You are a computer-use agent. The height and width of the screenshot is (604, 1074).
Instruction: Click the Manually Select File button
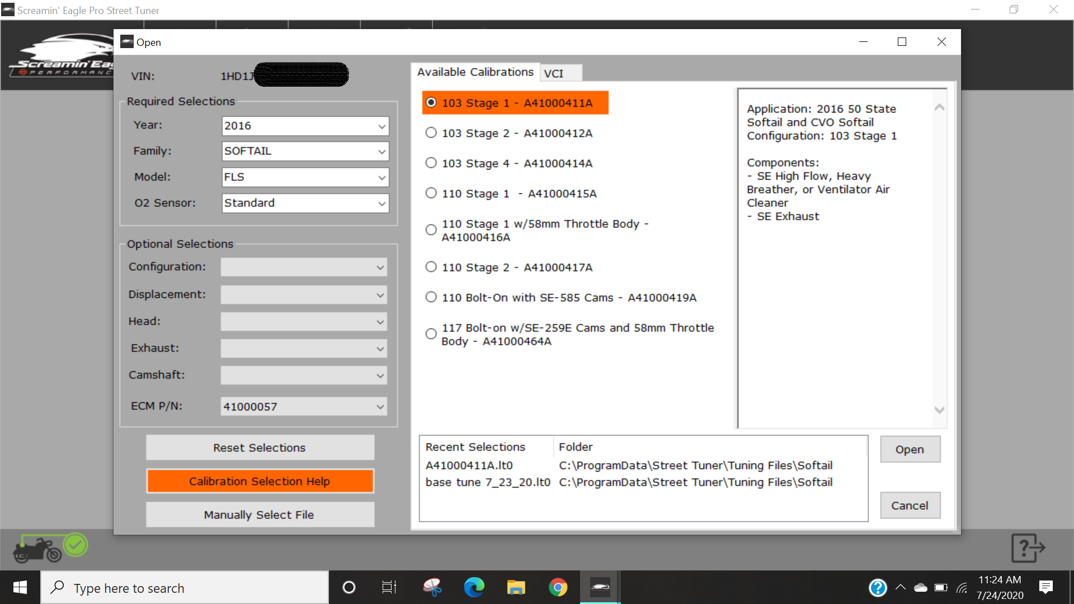[260, 515]
